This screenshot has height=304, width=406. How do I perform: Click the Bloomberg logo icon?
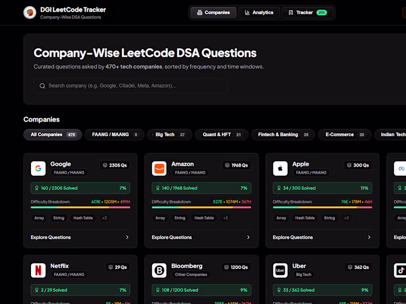pyautogui.click(x=159, y=271)
